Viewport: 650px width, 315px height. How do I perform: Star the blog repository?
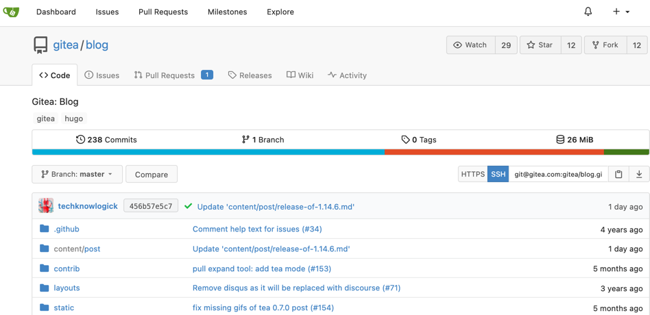540,45
